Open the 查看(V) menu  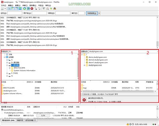point(18,5)
